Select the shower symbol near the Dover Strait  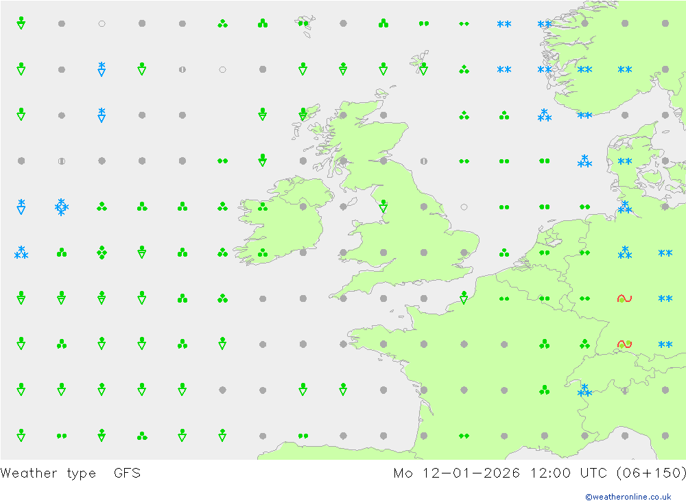coord(464,298)
